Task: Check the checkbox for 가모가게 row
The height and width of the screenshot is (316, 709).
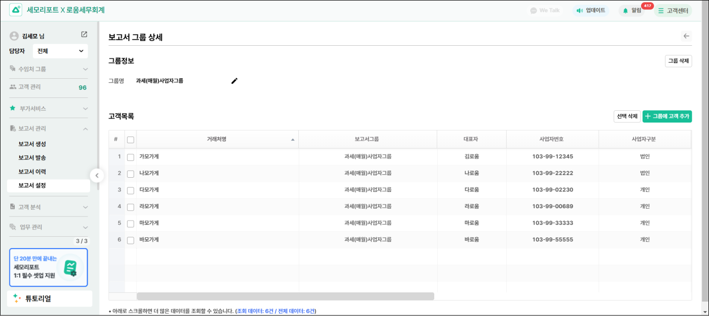Action: point(130,157)
